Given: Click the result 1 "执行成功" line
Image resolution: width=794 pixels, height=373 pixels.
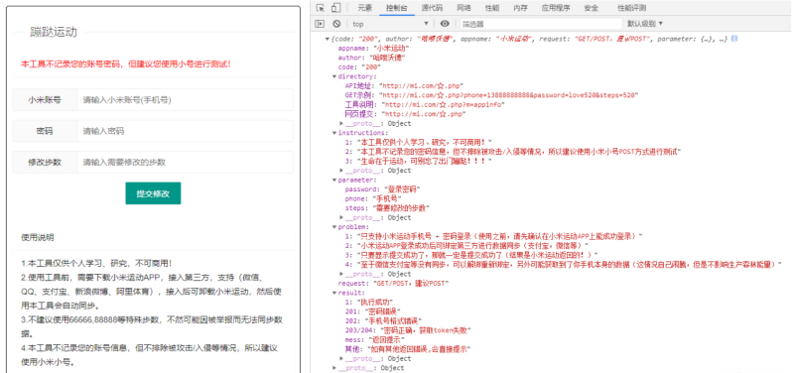Looking at the screenshot, I should pos(368,303).
